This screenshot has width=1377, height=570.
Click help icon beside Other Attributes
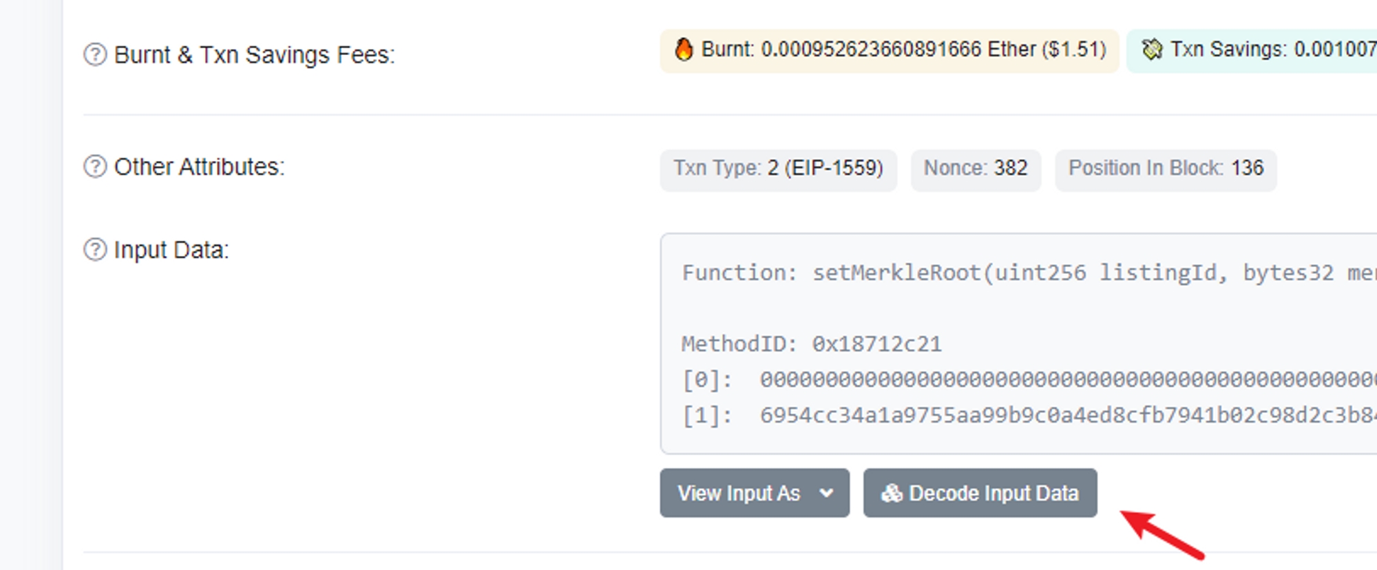tap(95, 167)
